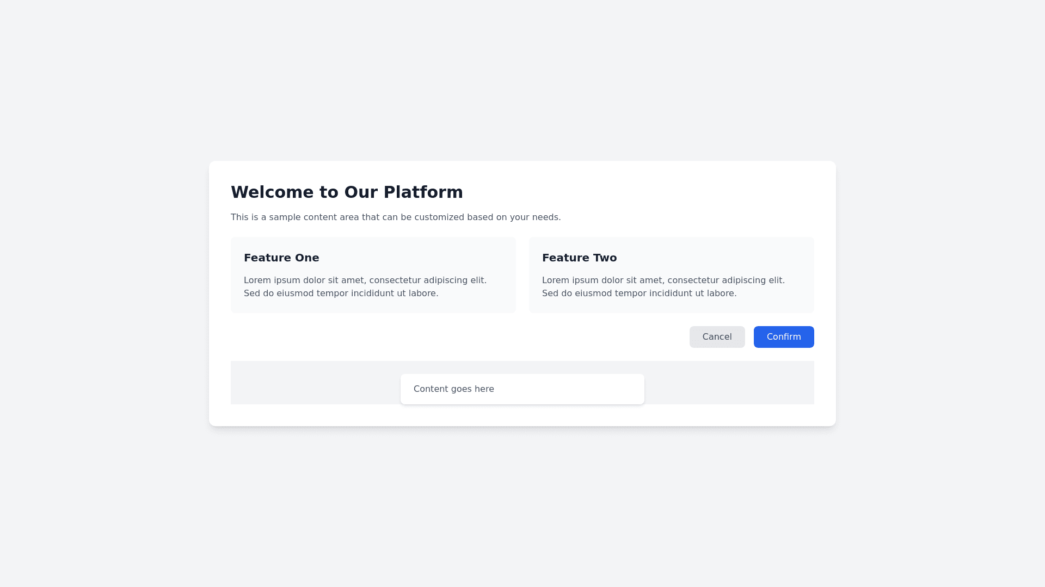Click the page background above the dialog card
The width and height of the screenshot is (1045, 587).
click(522, 82)
